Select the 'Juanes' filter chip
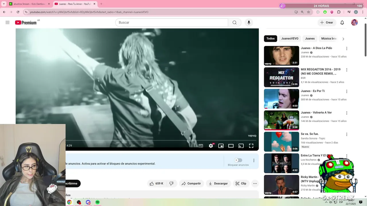 pyautogui.click(x=310, y=39)
